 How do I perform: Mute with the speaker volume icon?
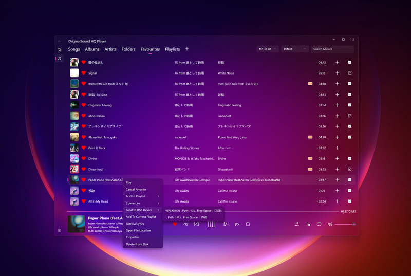point(330,224)
